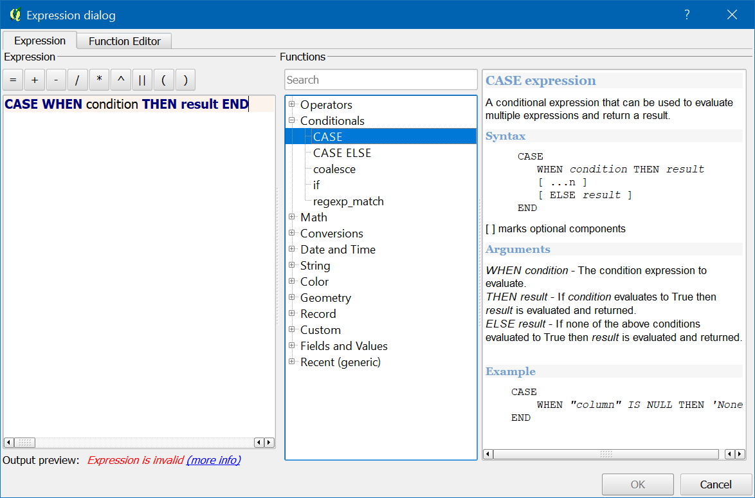The width and height of the screenshot is (755, 498).
Task: Insert the multiplication asterisk operator
Action: pos(99,80)
